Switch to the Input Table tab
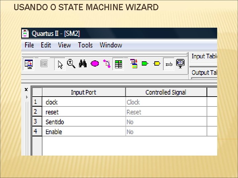Screen dimensions: 238x178 click(x=204, y=56)
